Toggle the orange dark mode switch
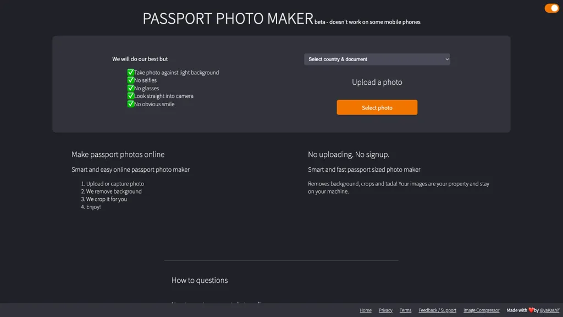The height and width of the screenshot is (317, 563). [x=551, y=8]
